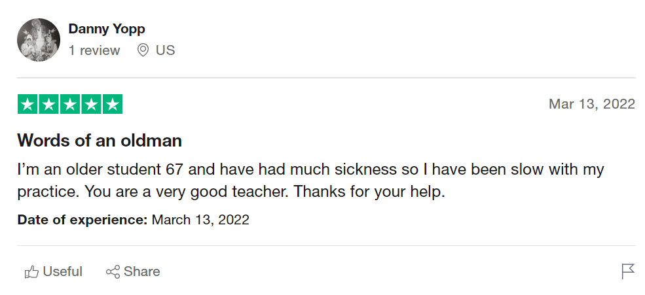The height and width of the screenshot is (295, 645).
Task: Click the first green rating star
Action: 28,104
